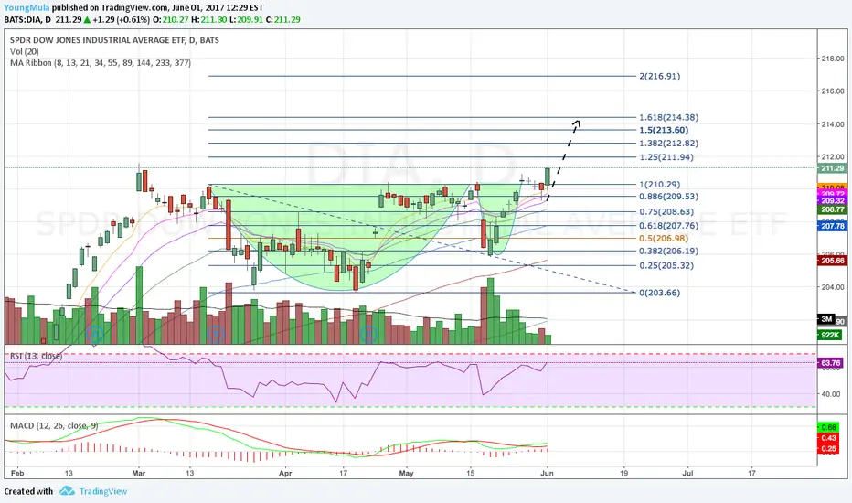This screenshot has width=852, height=503.
Task: Click the 'Jul' date axis label
Action: pos(687,473)
